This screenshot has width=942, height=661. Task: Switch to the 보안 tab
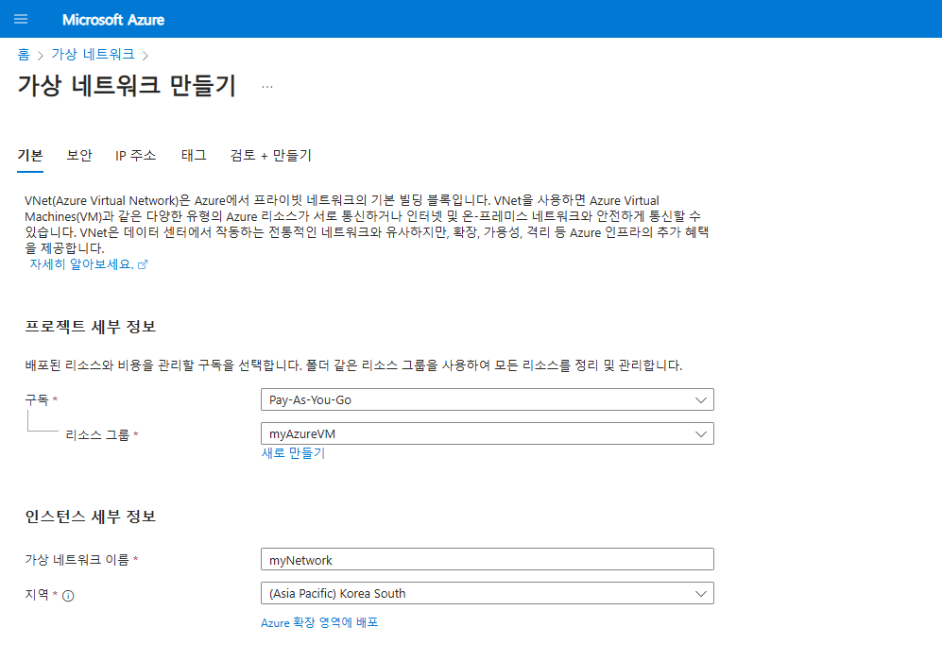79,156
